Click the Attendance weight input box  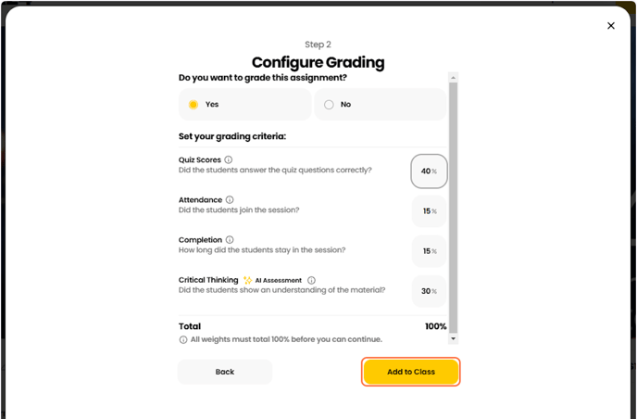pyautogui.click(x=429, y=211)
